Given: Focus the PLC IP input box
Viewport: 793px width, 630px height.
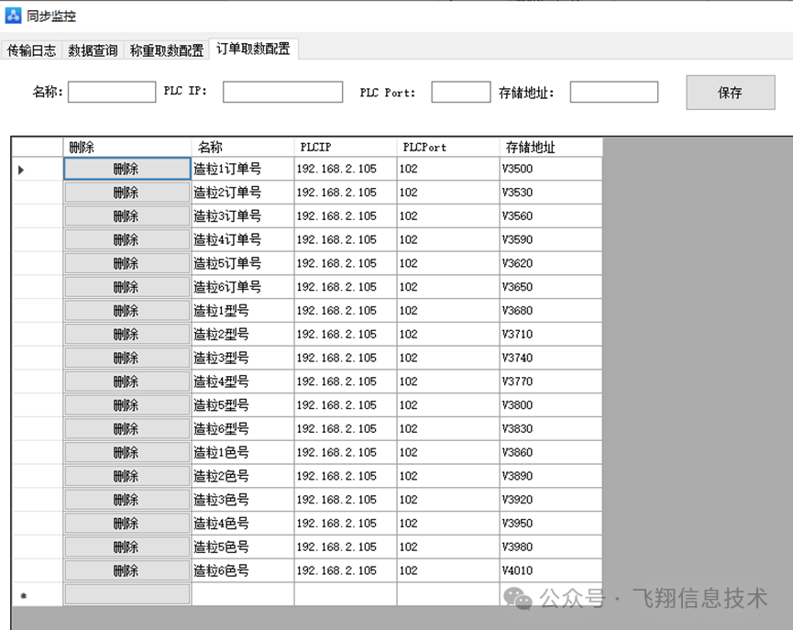Looking at the screenshot, I should pos(282,92).
